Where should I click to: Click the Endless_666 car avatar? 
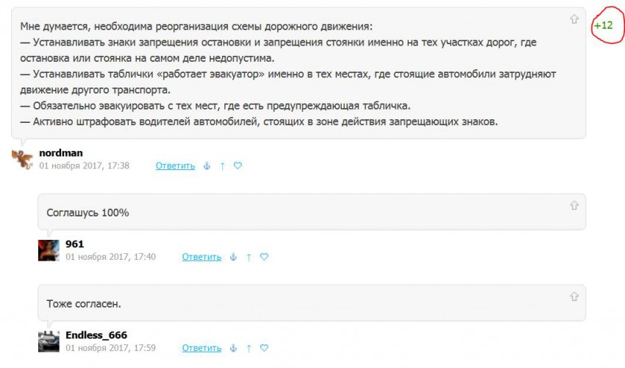(x=49, y=342)
